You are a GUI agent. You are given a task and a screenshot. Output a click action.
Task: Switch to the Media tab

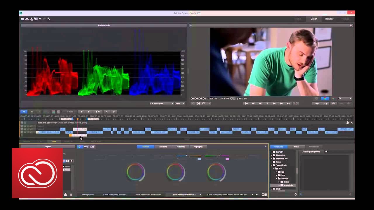click(x=298, y=19)
